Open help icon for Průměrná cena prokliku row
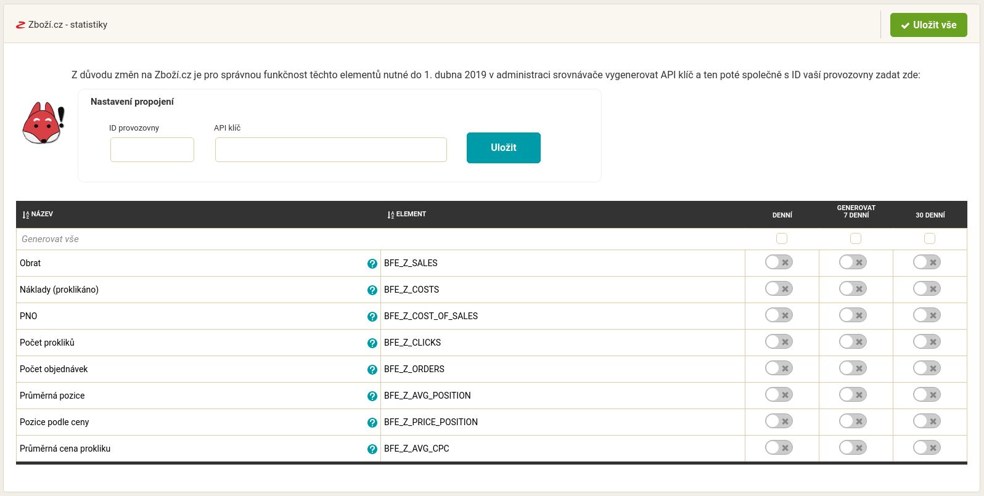Image resolution: width=984 pixels, height=496 pixels. (372, 449)
